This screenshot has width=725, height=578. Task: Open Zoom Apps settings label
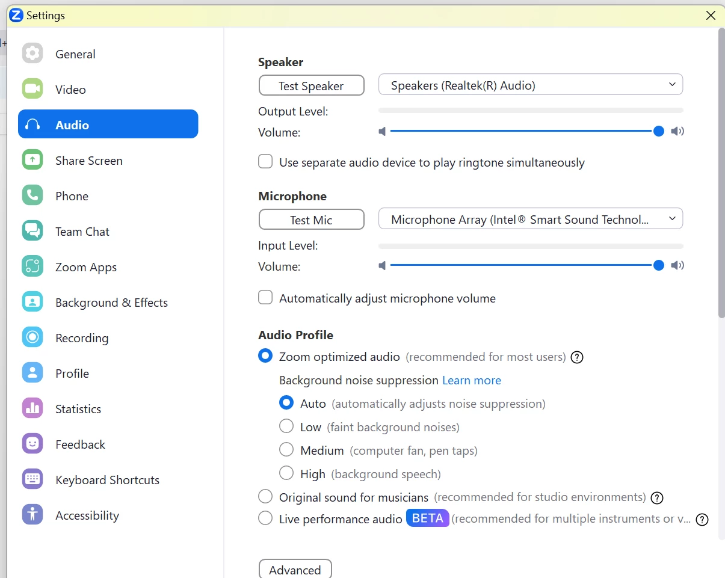click(x=86, y=267)
